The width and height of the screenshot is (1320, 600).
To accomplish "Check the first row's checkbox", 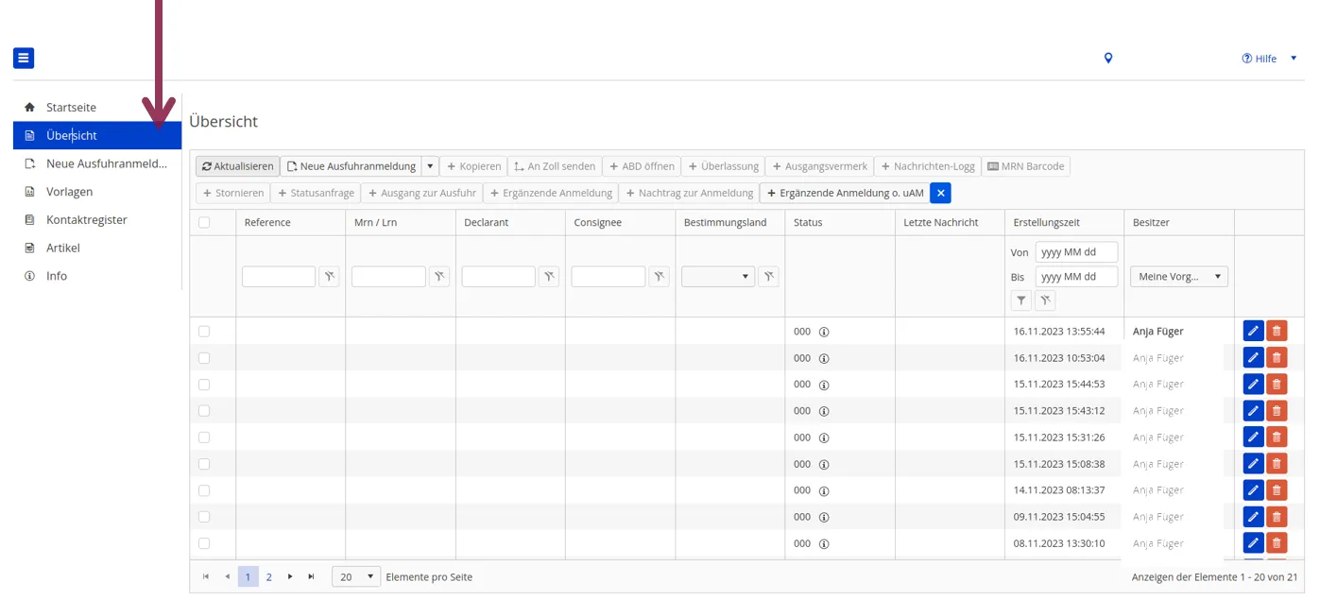I will (204, 332).
